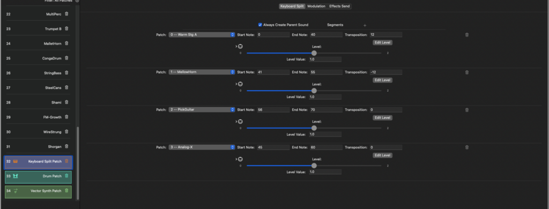549x209 pixels.
Task: Delete the MultiPerc patch via trash icon
Action: click(x=66, y=14)
